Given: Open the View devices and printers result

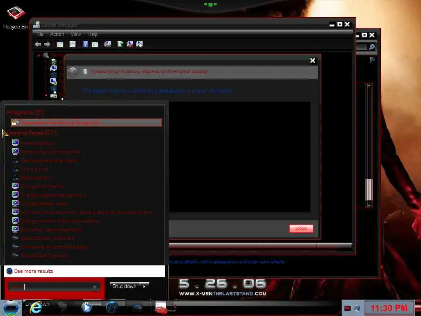Looking at the screenshot, I should tap(45, 160).
